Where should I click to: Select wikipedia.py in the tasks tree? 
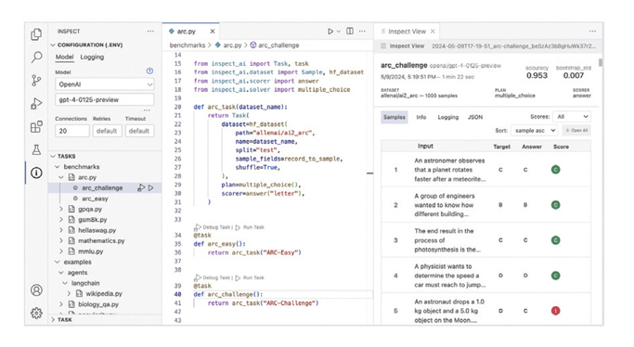104,294
